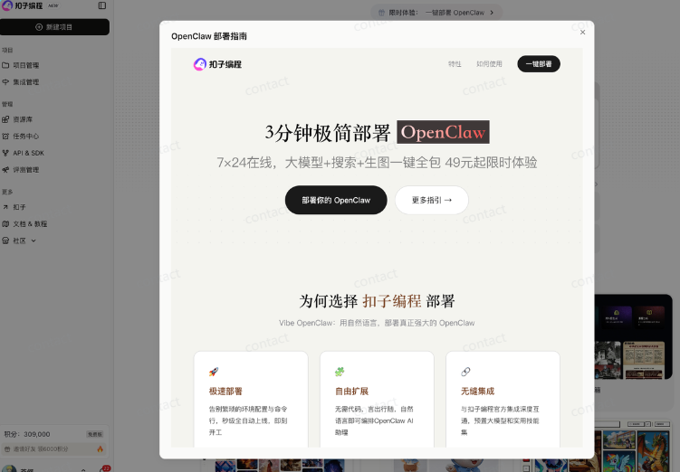The width and height of the screenshot is (680, 472).
Task: Click 新建项目 in the sidebar
Action: pos(55,27)
